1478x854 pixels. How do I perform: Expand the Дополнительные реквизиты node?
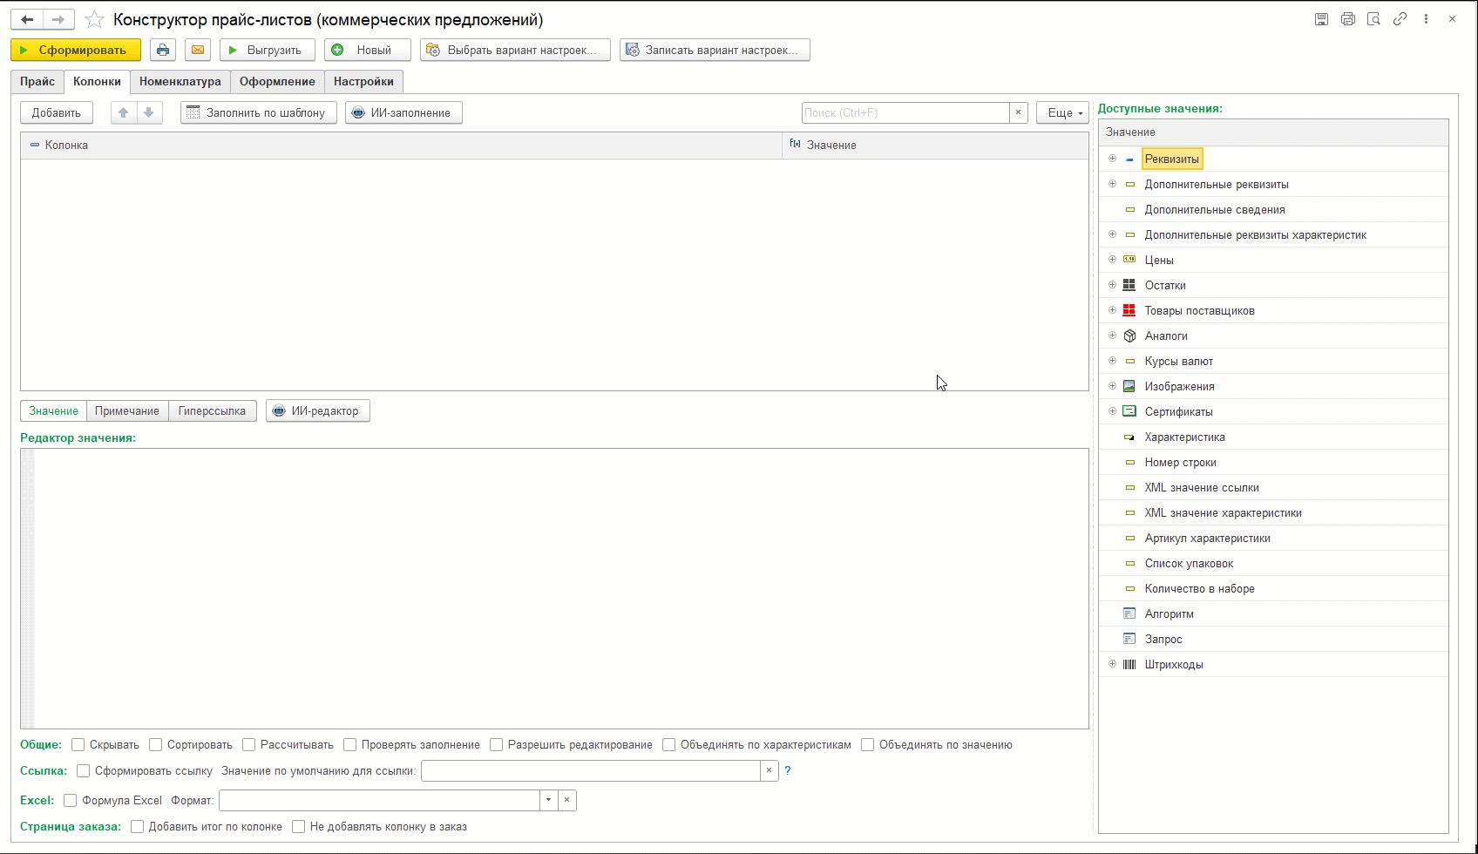[x=1112, y=184]
